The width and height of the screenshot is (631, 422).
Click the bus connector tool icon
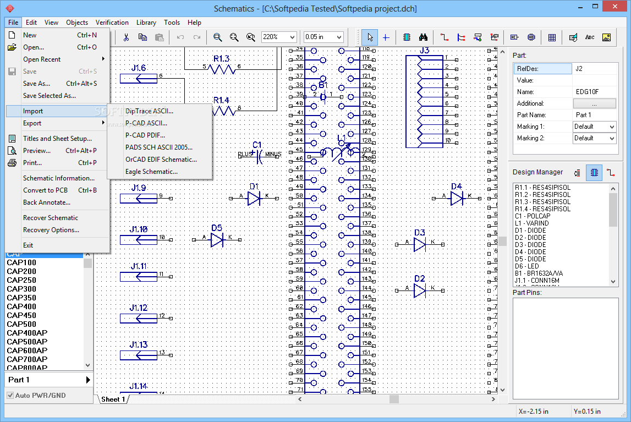pyautogui.click(x=478, y=37)
